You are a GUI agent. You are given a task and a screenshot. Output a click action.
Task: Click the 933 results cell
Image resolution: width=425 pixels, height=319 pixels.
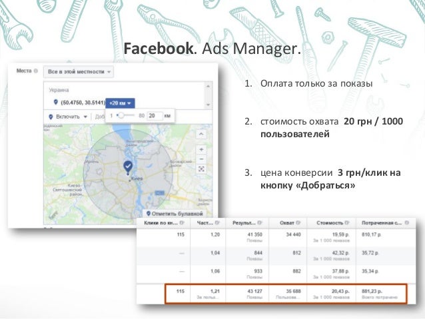pos(247,274)
